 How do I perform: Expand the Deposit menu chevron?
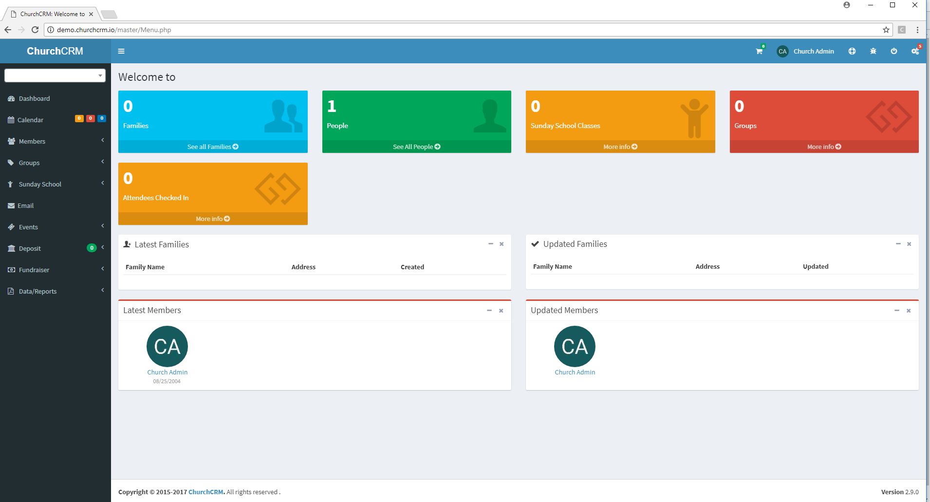click(x=103, y=247)
